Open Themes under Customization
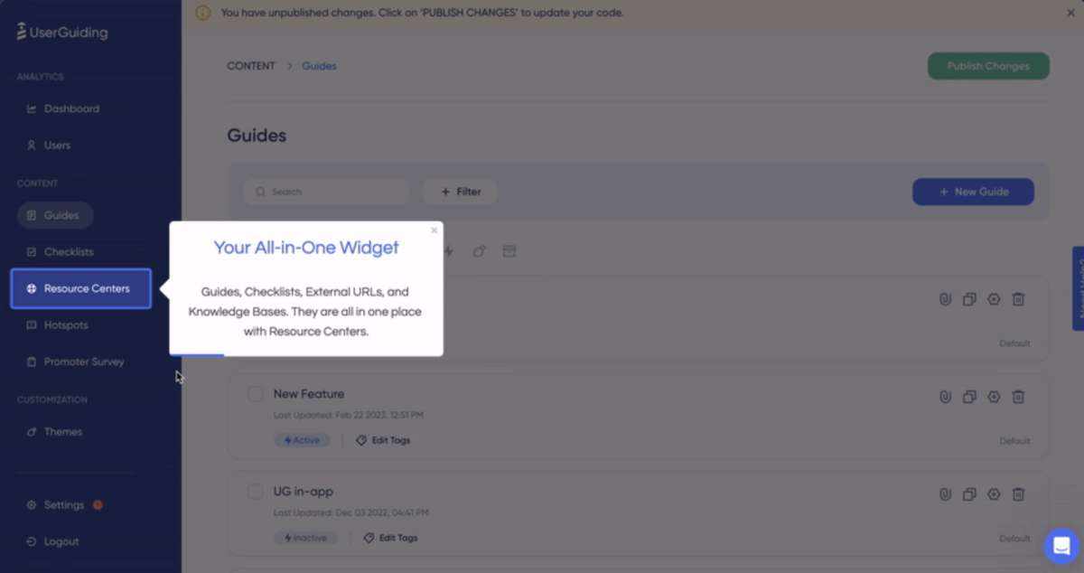The width and height of the screenshot is (1084, 573). (54, 432)
